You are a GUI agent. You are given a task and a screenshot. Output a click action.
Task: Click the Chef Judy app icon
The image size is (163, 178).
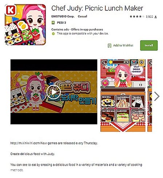(25, 25)
